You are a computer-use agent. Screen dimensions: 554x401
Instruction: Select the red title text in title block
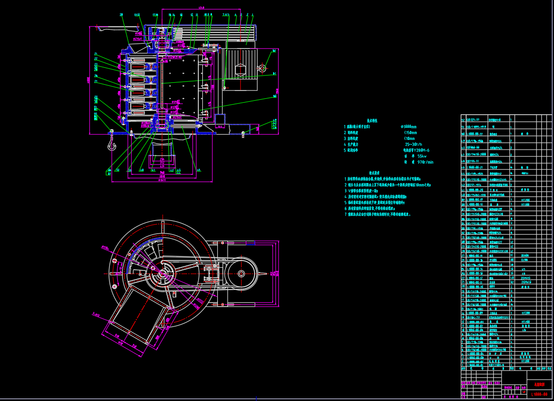click(539, 383)
